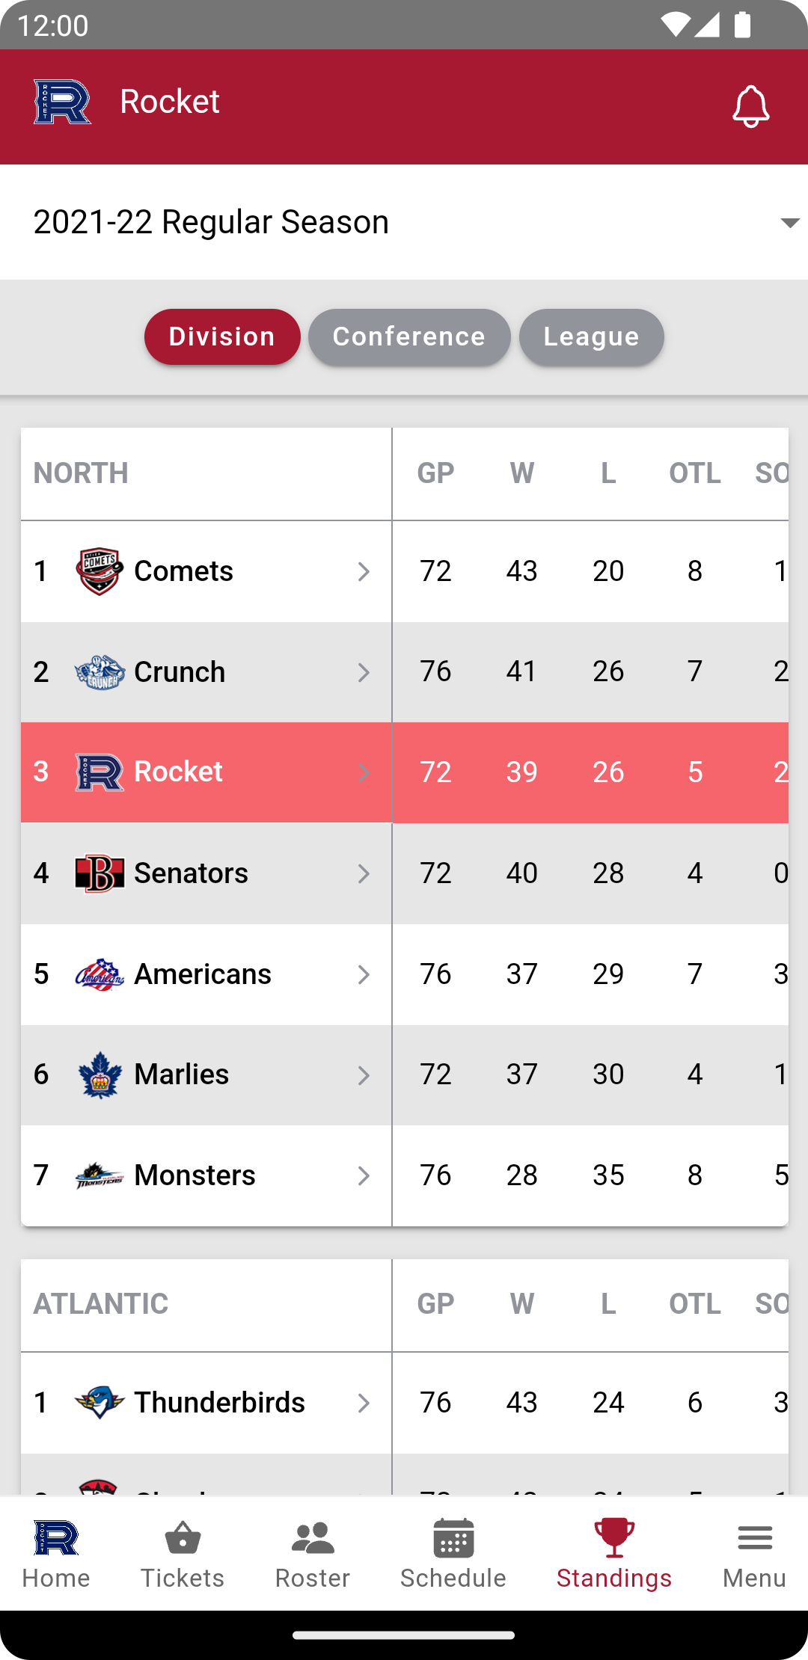Open Schedule calendar icon

(453, 1538)
